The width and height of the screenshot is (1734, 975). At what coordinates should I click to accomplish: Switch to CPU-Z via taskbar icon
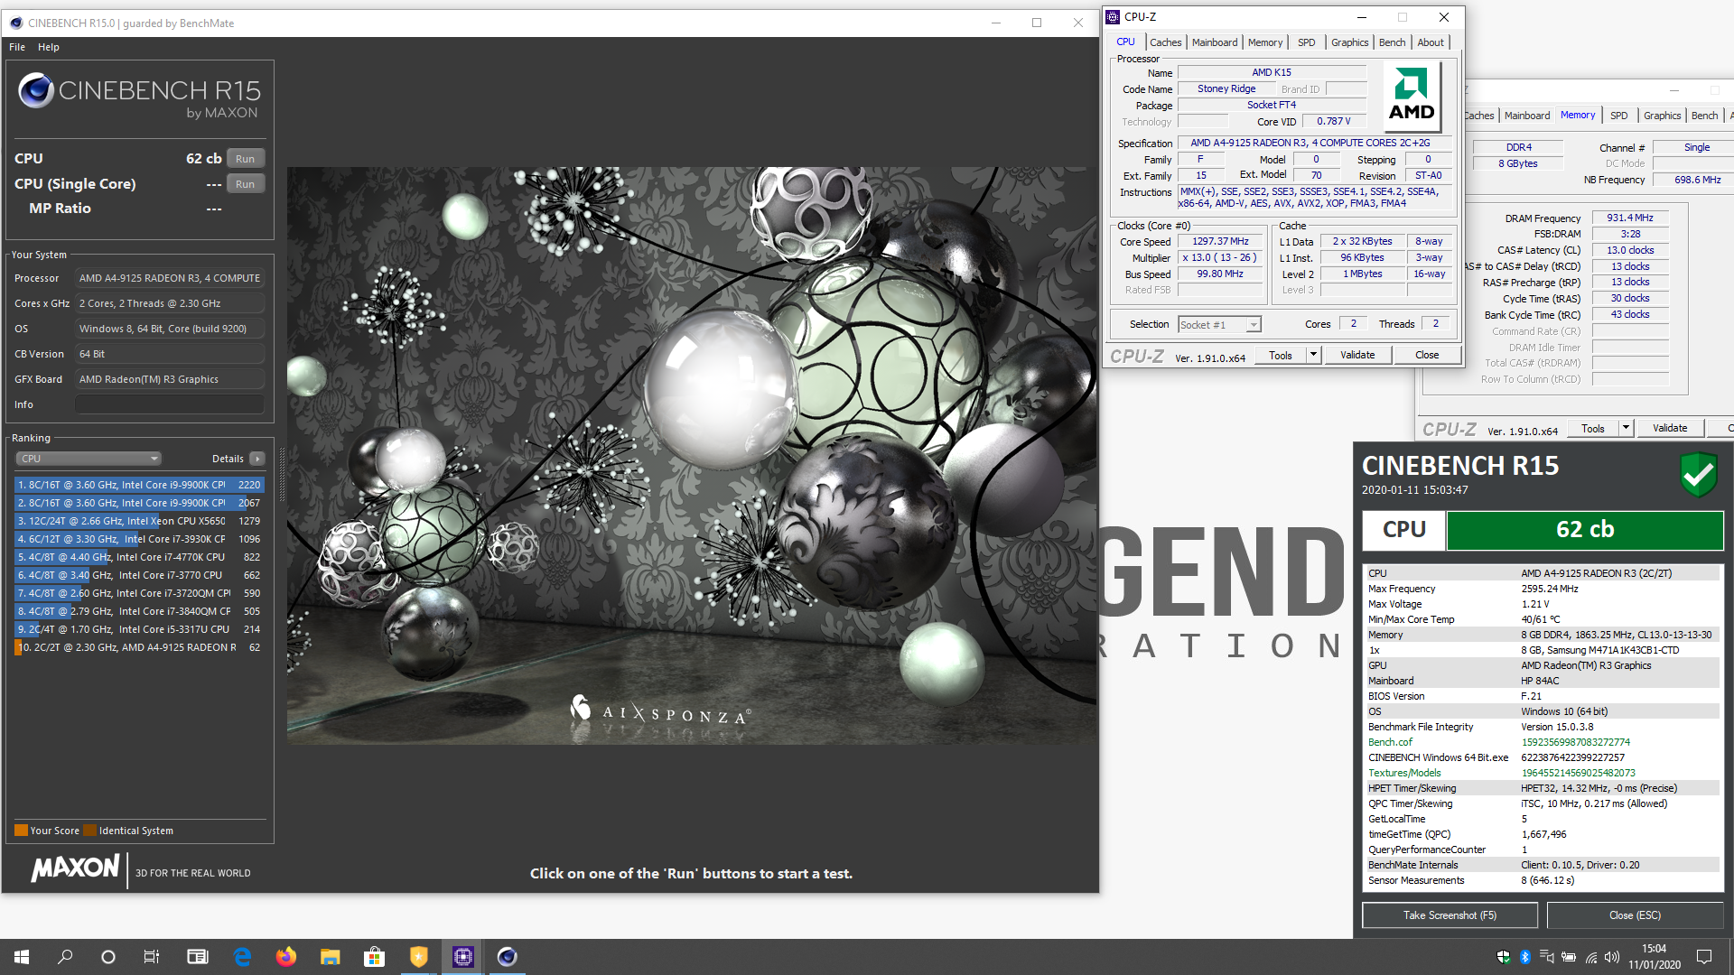point(463,957)
